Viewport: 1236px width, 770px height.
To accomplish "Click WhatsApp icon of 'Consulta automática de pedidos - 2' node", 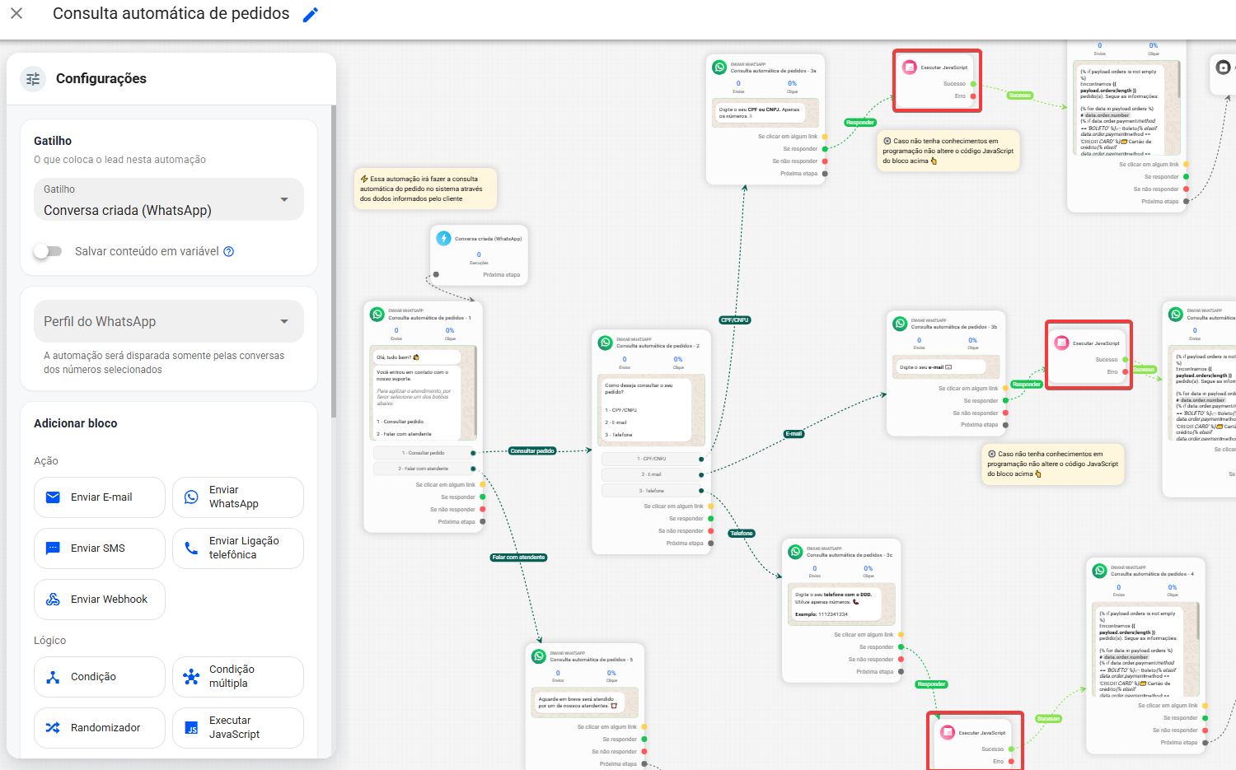I will 606,343.
